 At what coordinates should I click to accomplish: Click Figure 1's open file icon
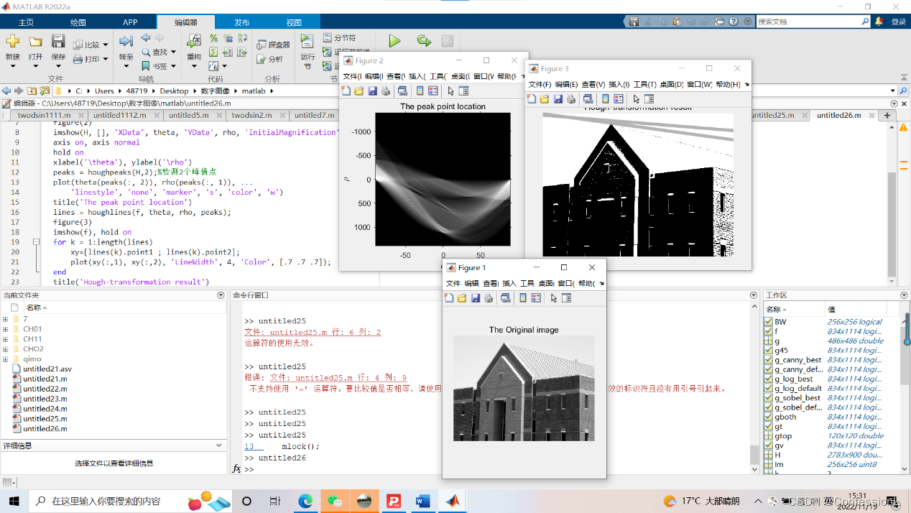point(462,298)
